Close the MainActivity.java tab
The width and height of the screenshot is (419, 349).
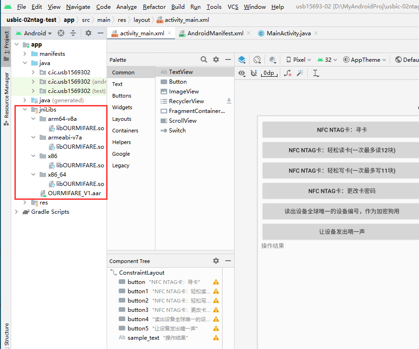point(316,33)
